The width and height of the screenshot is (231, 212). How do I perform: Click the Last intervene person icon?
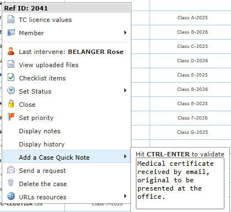point(11,51)
